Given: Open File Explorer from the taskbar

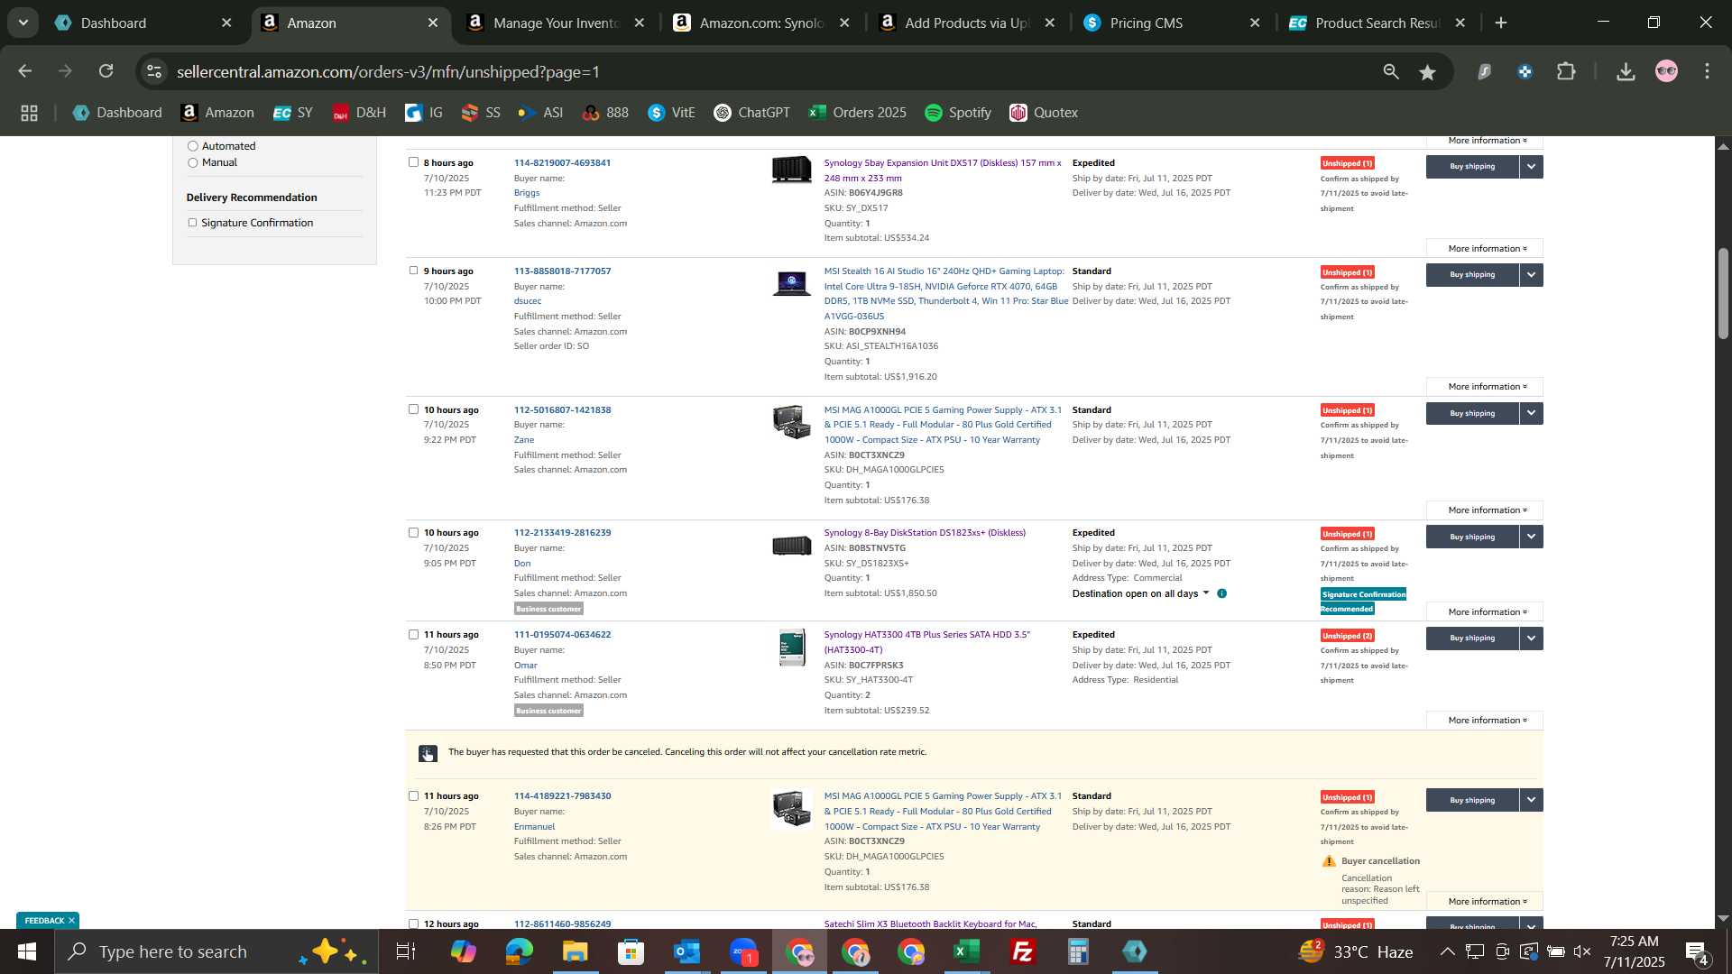Looking at the screenshot, I should pos(575,951).
